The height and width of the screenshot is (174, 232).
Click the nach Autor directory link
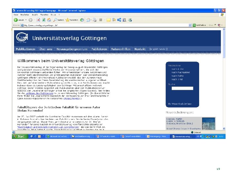point(178,69)
